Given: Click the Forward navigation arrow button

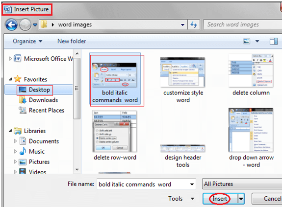Looking at the screenshot, I should 25,24.
